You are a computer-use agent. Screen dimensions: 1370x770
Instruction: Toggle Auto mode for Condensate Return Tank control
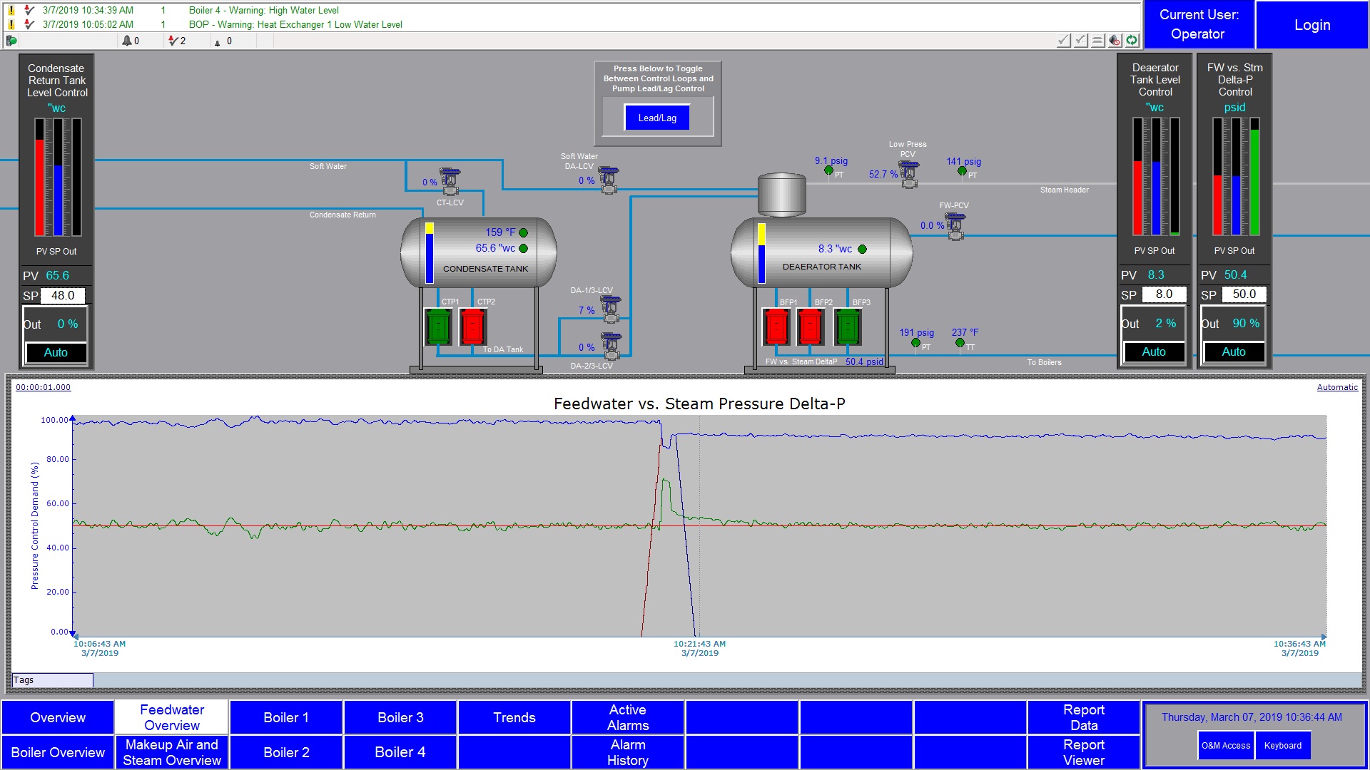(x=56, y=352)
